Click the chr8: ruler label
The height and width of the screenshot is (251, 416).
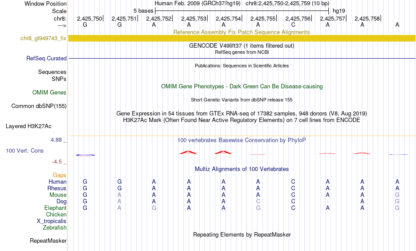60,18
